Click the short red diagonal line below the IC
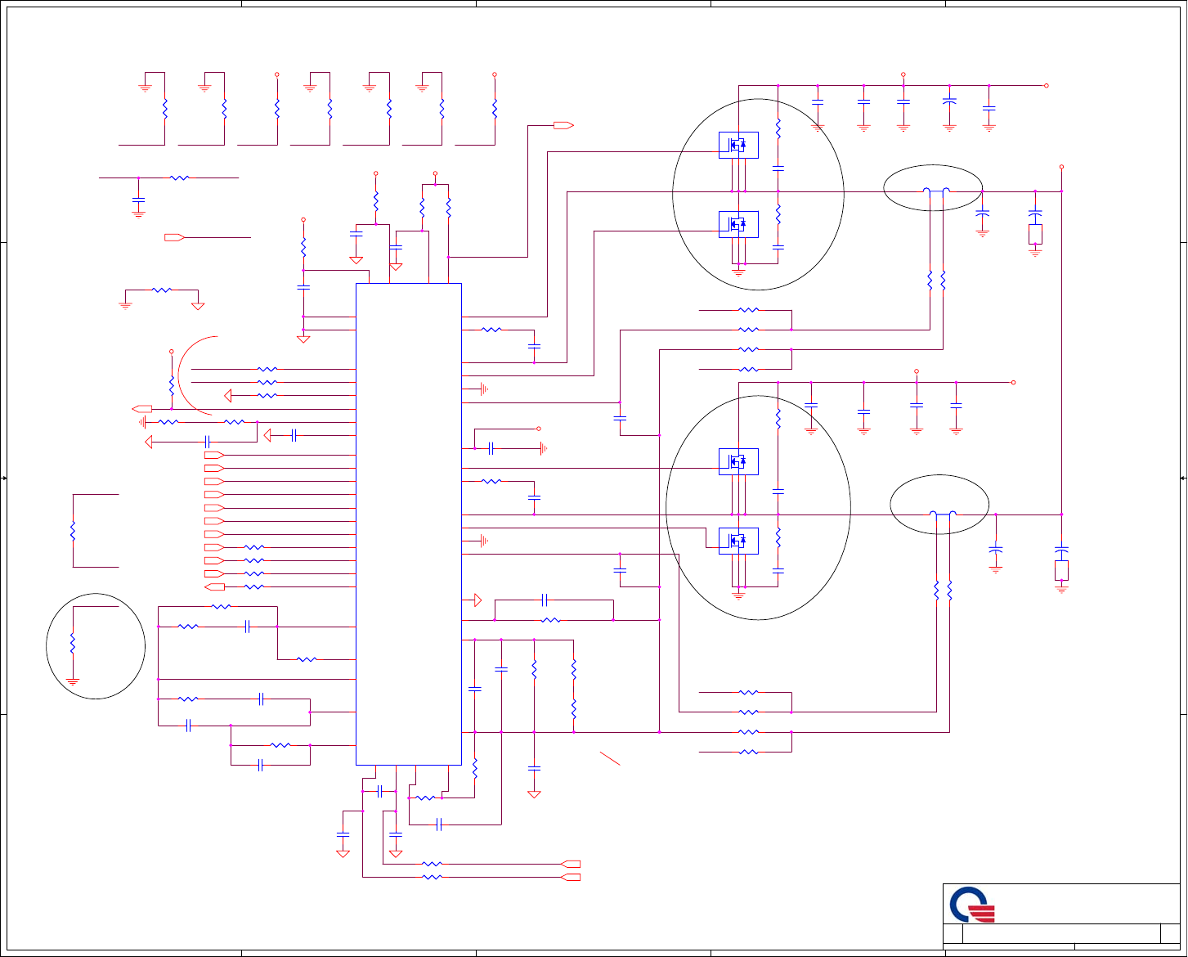1188x957 pixels. (610, 757)
